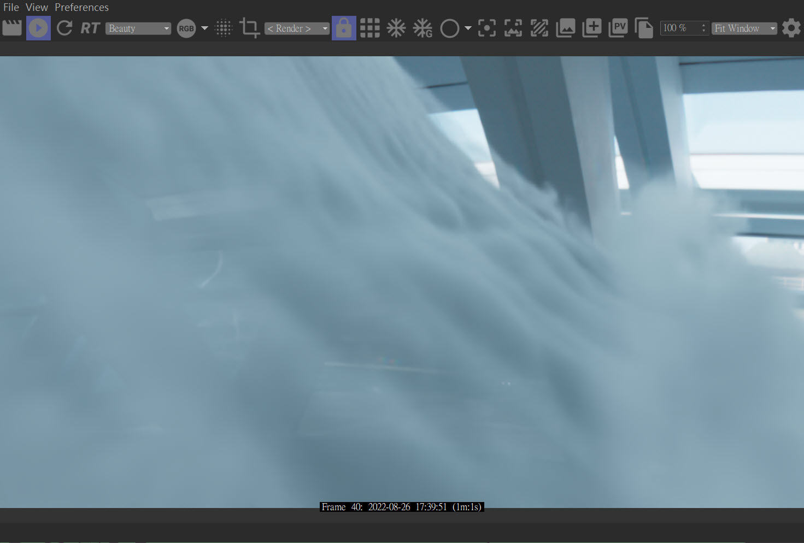Expand the RGB channel dropdown arrow
This screenshot has height=543, width=804.
(205, 28)
